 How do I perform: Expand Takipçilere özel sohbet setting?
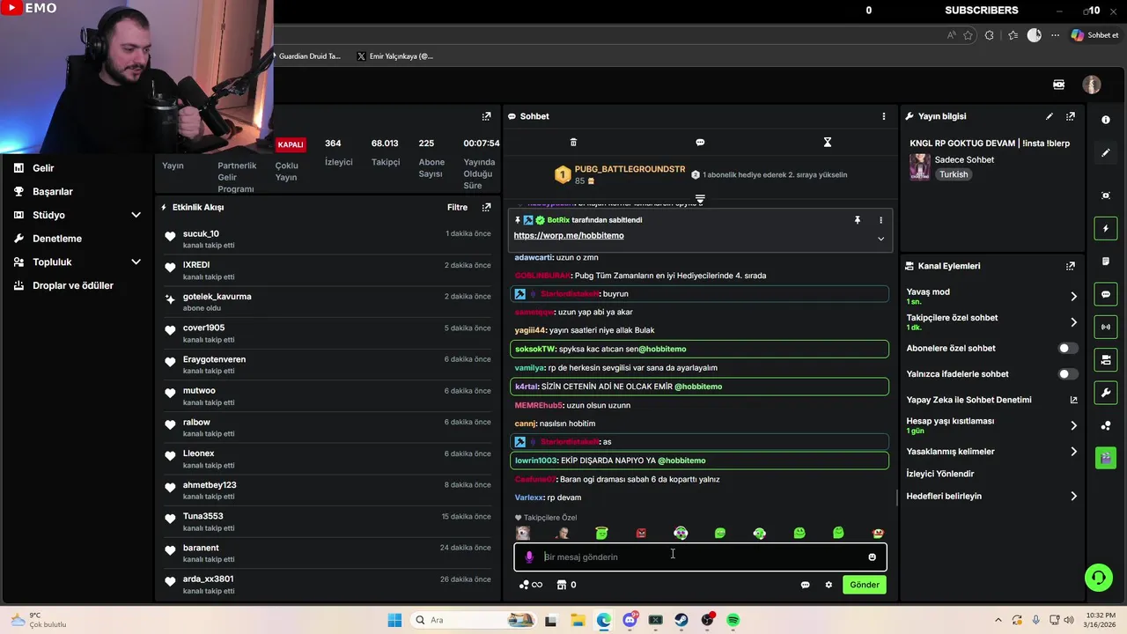1073,322
